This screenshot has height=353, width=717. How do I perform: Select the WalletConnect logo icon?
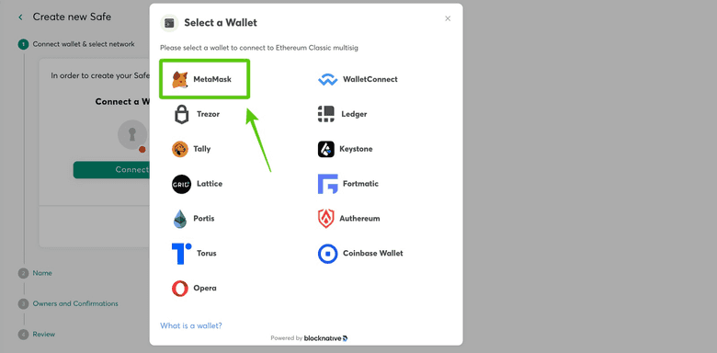pyautogui.click(x=327, y=80)
